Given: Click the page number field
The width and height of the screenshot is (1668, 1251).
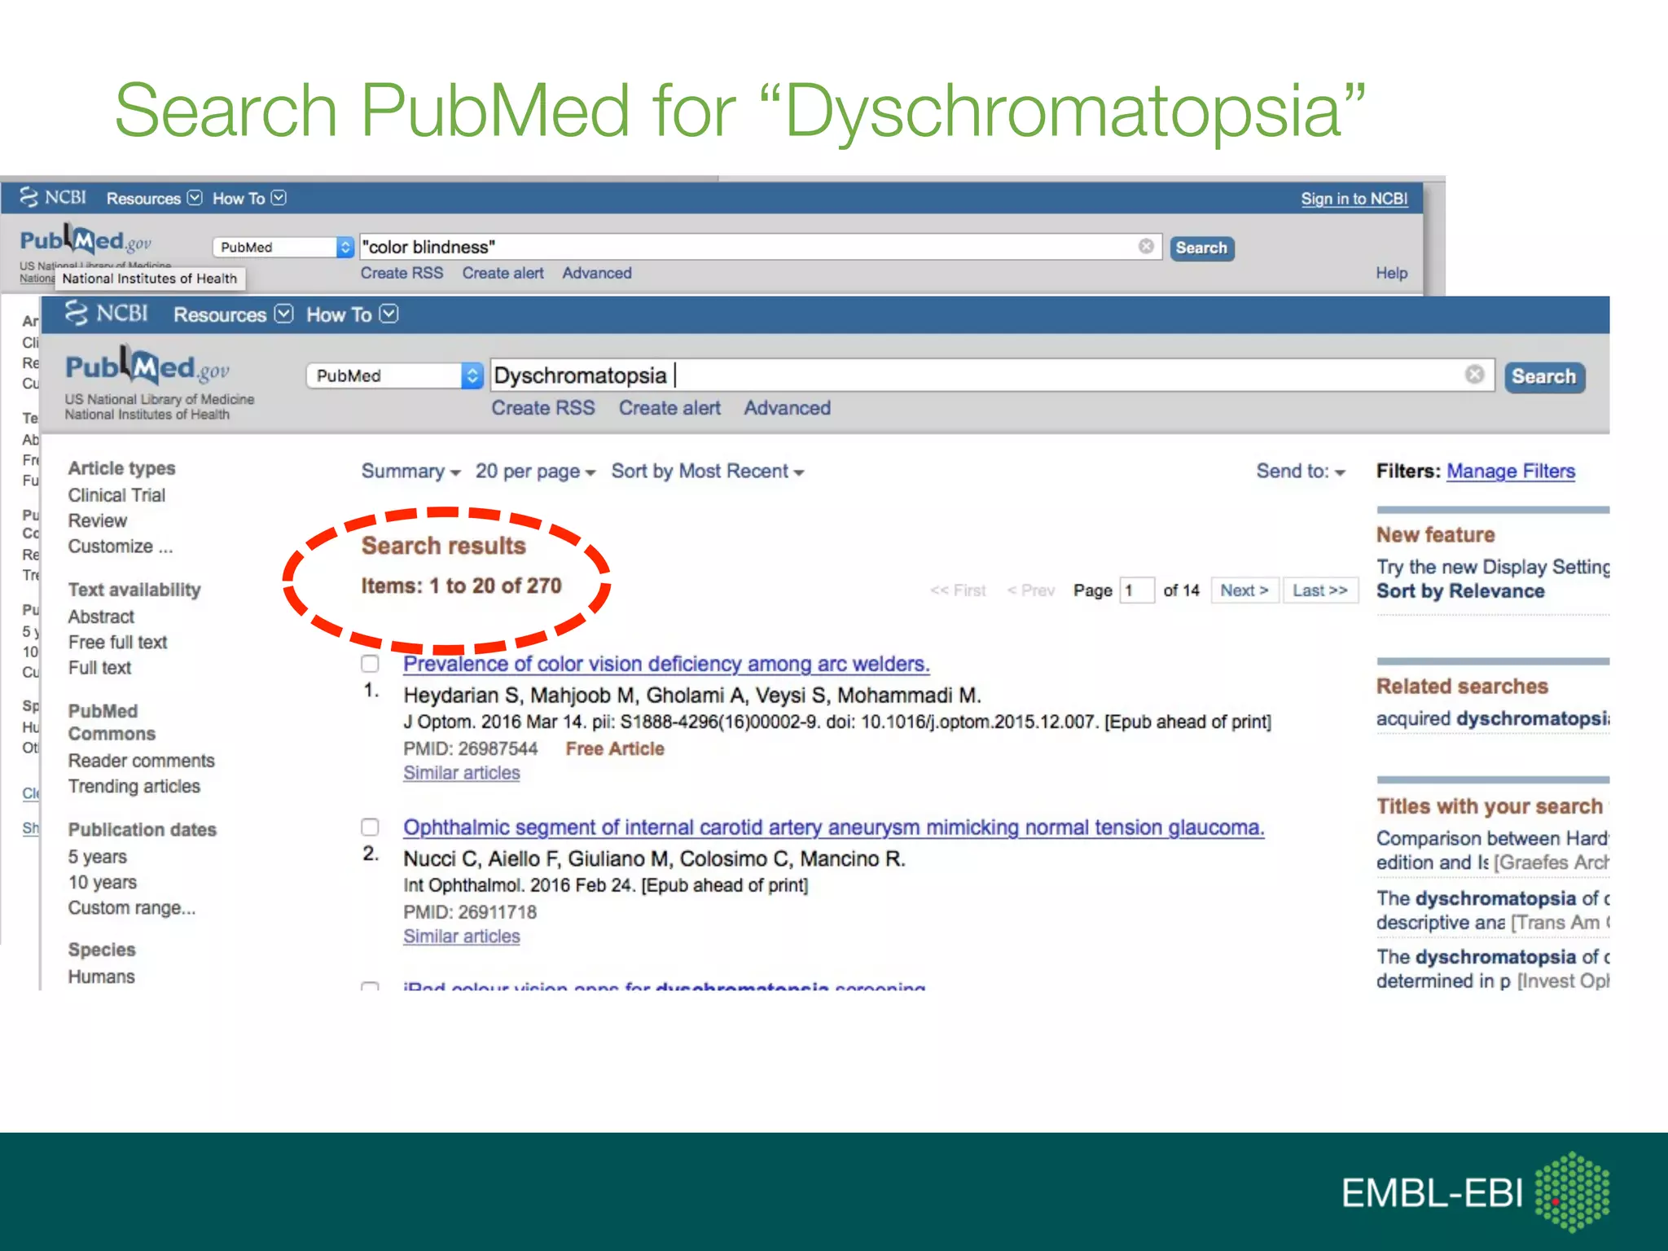Looking at the screenshot, I should [x=1137, y=590].
